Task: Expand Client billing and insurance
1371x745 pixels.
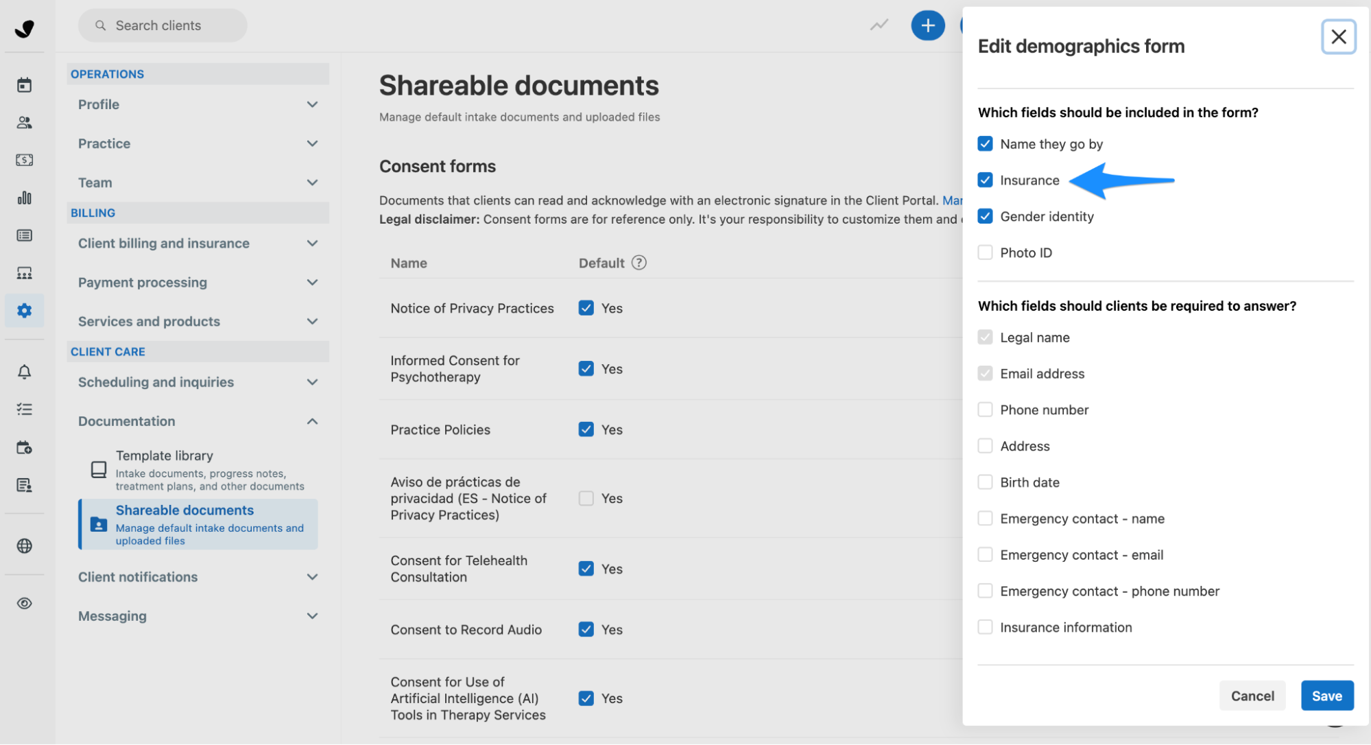Action: pos(198,244)
